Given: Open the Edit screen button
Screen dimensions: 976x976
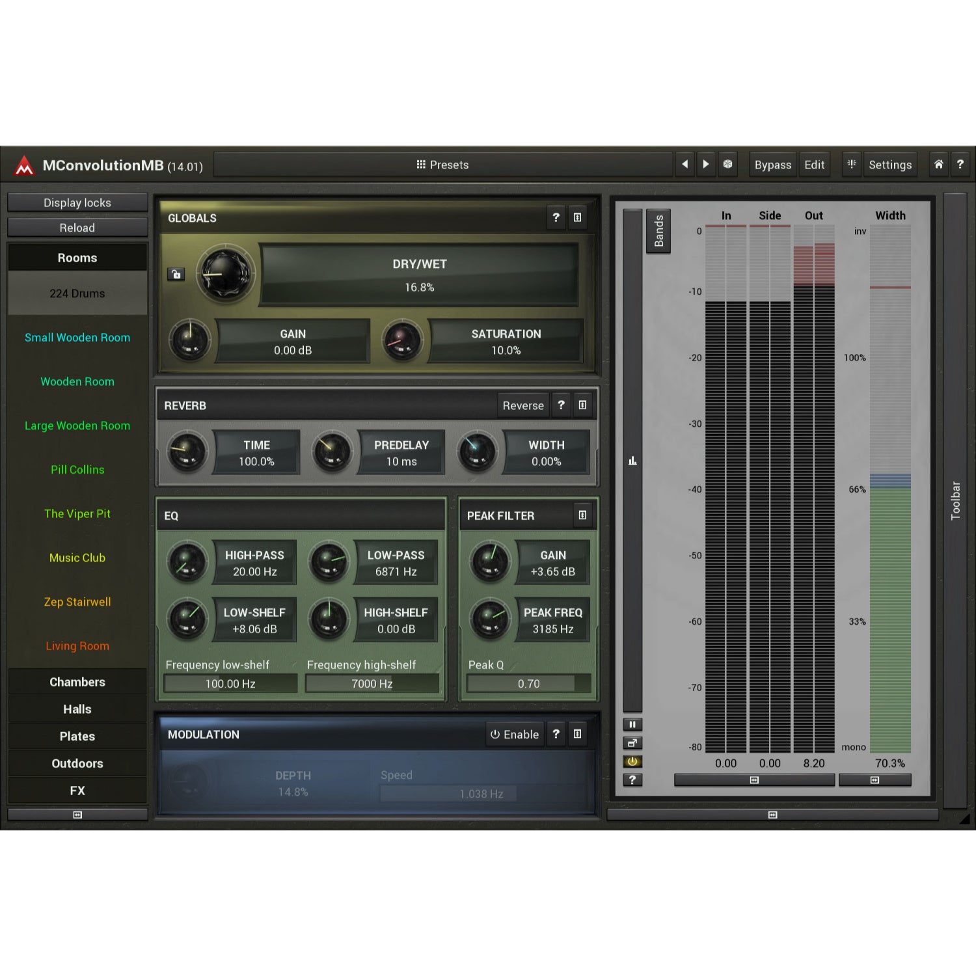Looking at the screenshot, I should coord(815,165).
